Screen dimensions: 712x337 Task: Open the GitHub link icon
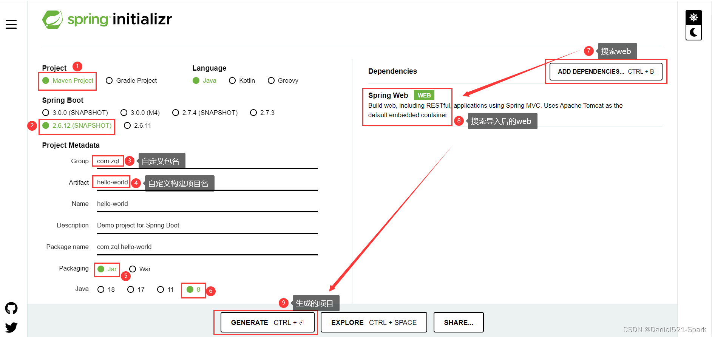(x=11, y=308)
